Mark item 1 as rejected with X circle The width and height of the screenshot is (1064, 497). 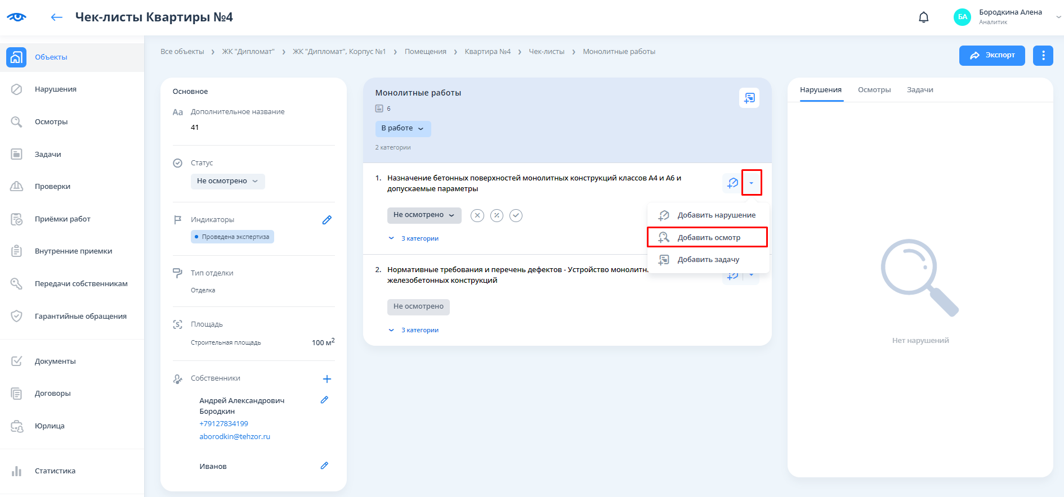point(477,215)
